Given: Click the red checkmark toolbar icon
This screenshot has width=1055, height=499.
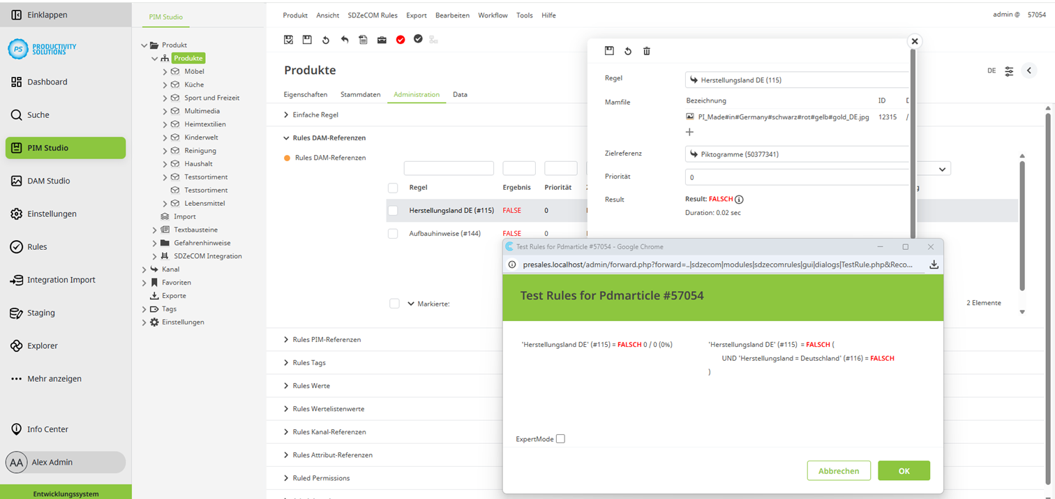Looking at the screenshot, I should click(401, 40).
